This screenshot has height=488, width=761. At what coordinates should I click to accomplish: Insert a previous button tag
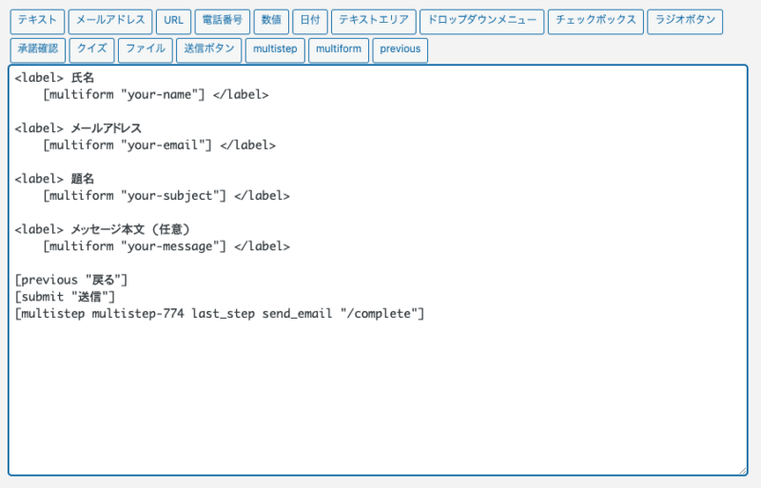(x=400, y=50)
